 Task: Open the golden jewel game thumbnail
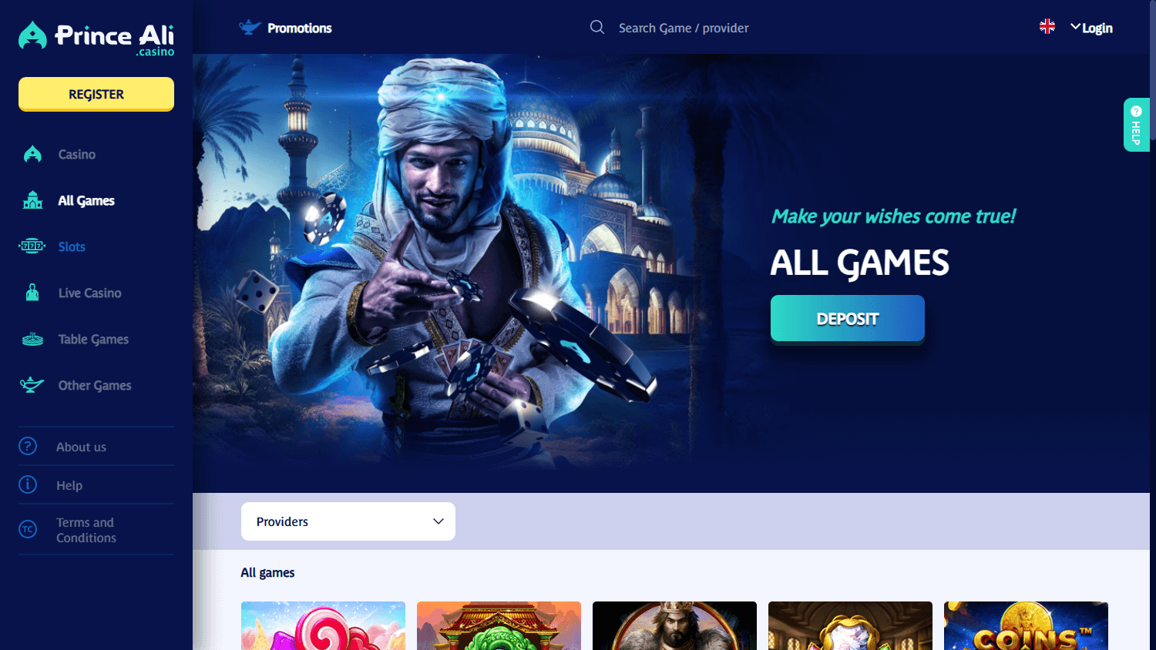[x=850, y=625]
